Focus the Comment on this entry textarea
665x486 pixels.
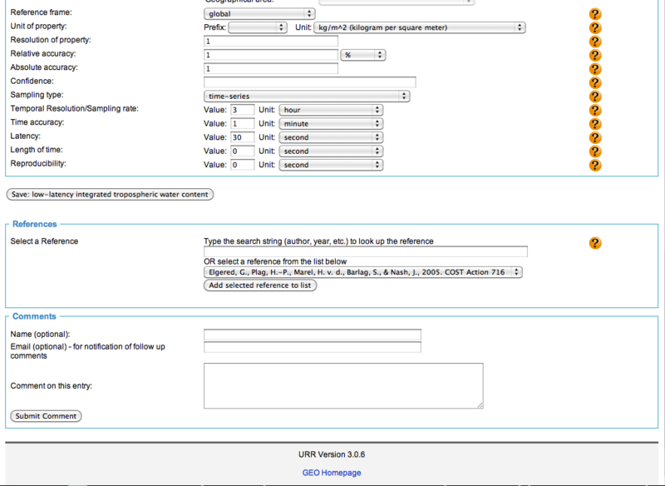tap(343, 385)
